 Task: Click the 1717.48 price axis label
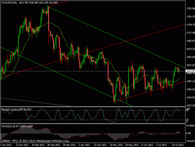[x=191, y=33]
